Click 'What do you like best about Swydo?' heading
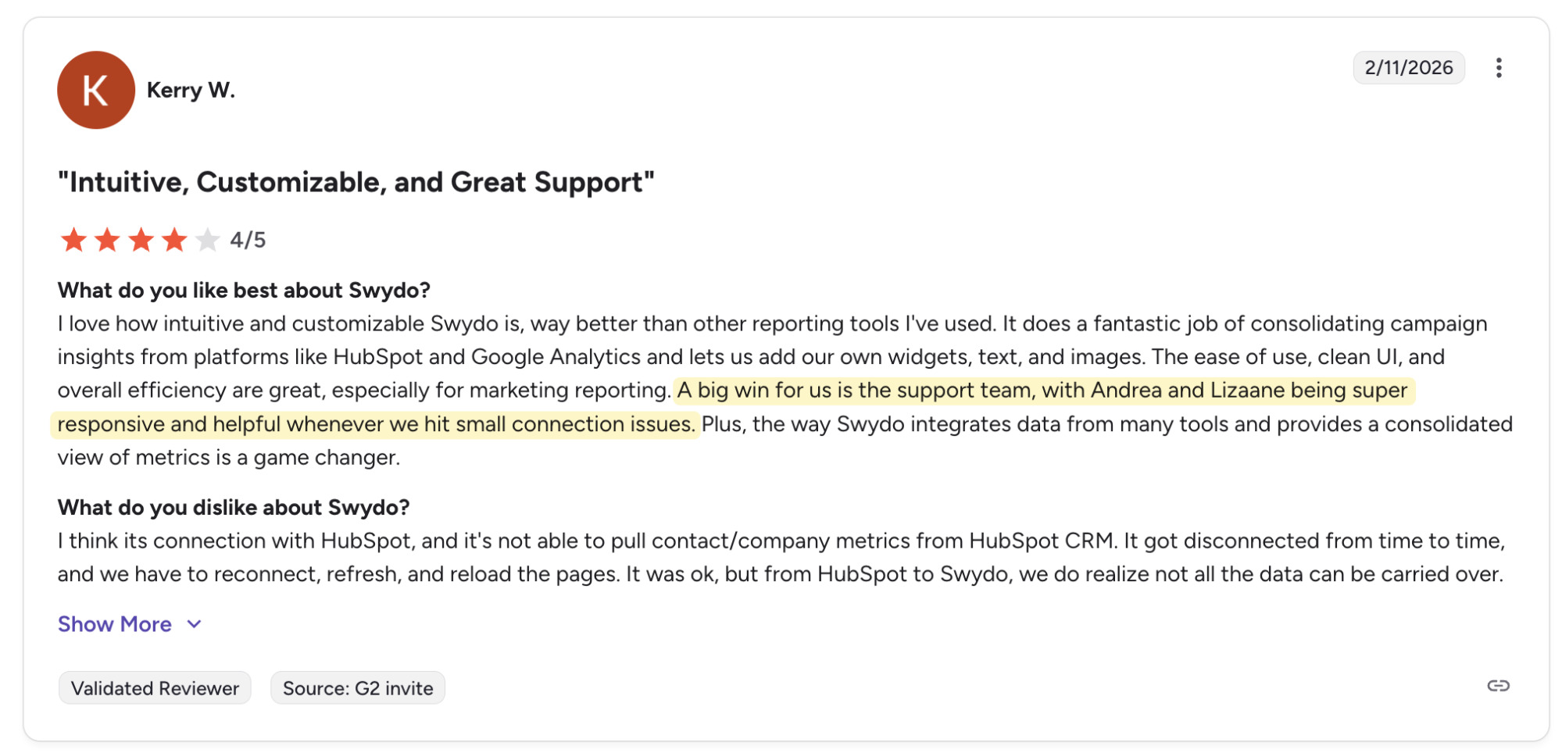The width and height of the screenshot is (1562, 753). click(244, 291)
